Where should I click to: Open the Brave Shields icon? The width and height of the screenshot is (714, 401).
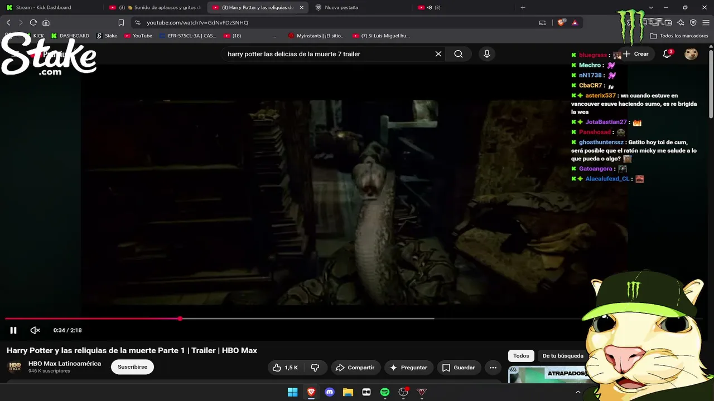pyautogui.click(x=562, y=23)
